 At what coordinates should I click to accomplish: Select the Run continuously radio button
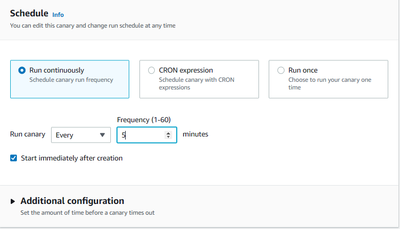[22, 71]
